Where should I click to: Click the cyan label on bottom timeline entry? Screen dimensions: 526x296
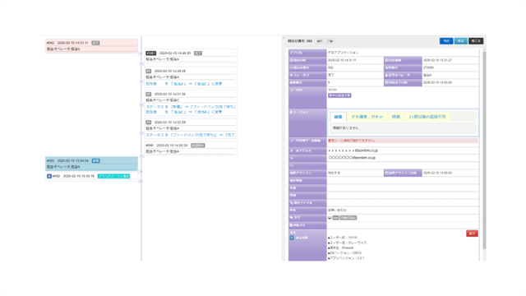[113, 176]
